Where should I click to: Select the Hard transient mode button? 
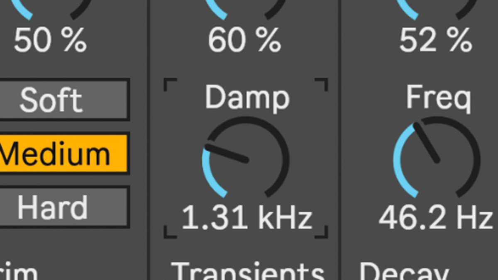(64, 207)
